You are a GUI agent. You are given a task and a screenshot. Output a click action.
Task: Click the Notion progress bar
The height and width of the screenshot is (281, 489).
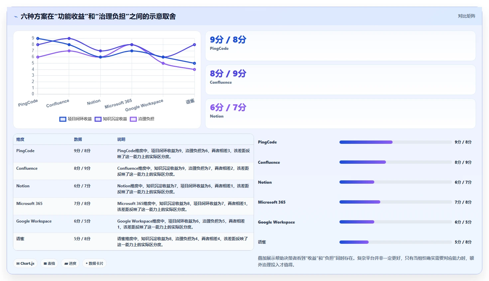click(x=396, y=182)
